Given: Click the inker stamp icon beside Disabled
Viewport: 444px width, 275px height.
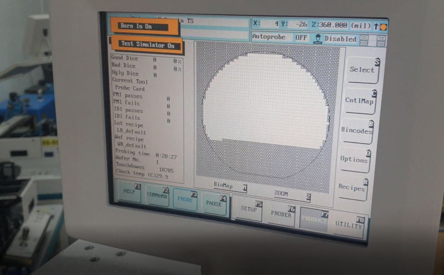Looking at the screenshot, I should [318, 39].
